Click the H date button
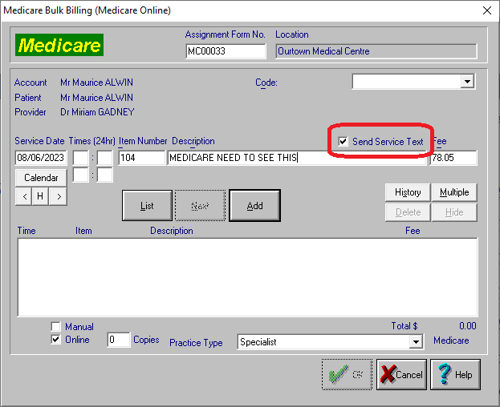Screen dimensions: 500x407 40,196
